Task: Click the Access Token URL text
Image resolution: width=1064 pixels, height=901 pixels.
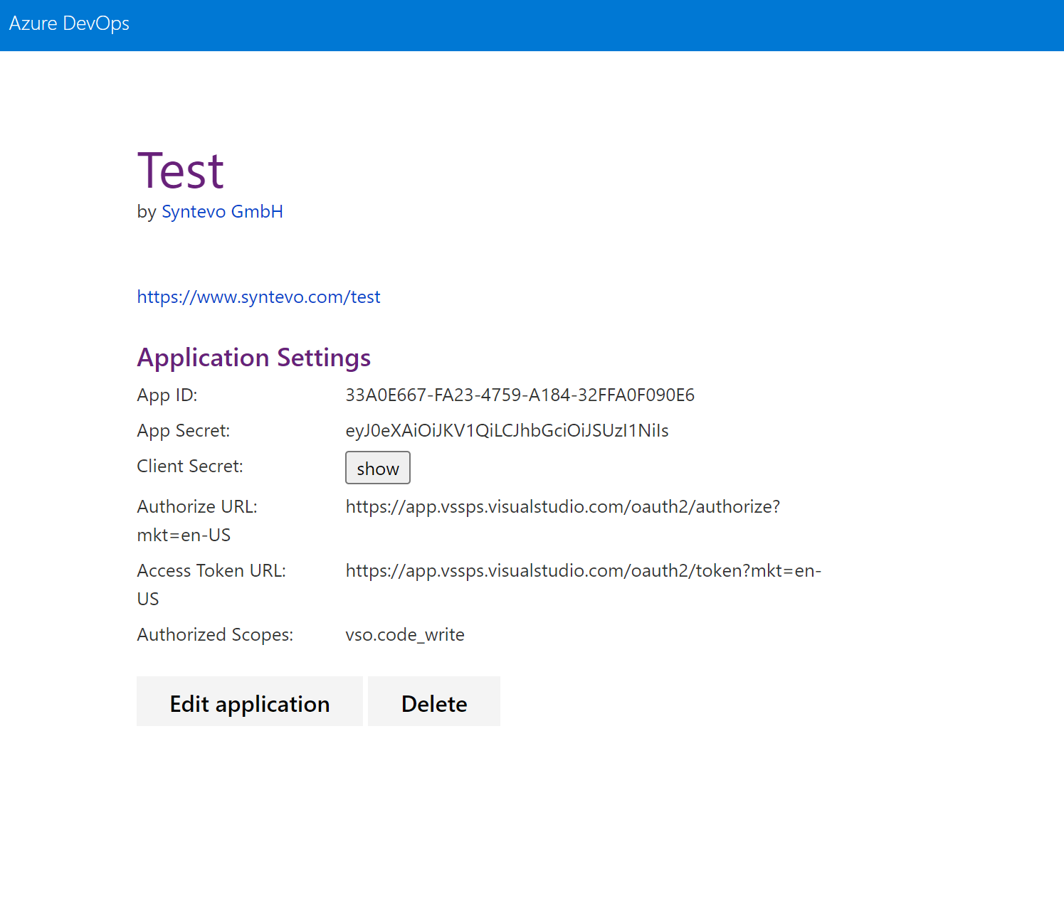Action: pyautogui.click(x=583, y=570)
